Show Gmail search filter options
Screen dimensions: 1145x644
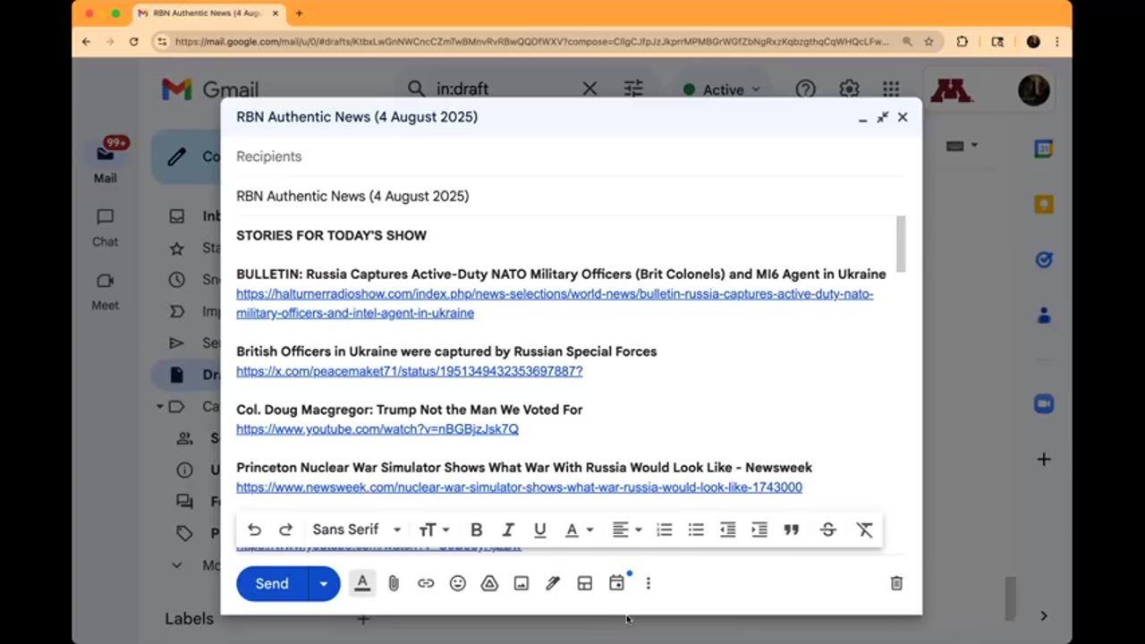coord(633,89)
